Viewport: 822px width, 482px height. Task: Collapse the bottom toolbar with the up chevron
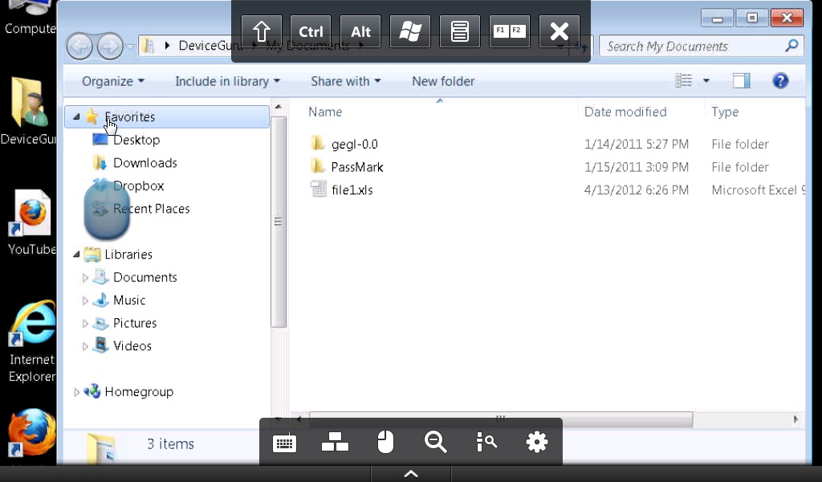pyautogui.click(x=411, y=474)
